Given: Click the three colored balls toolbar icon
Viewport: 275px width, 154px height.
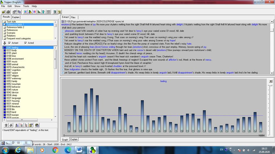Looking at the screenshot, I should (30, 12).
